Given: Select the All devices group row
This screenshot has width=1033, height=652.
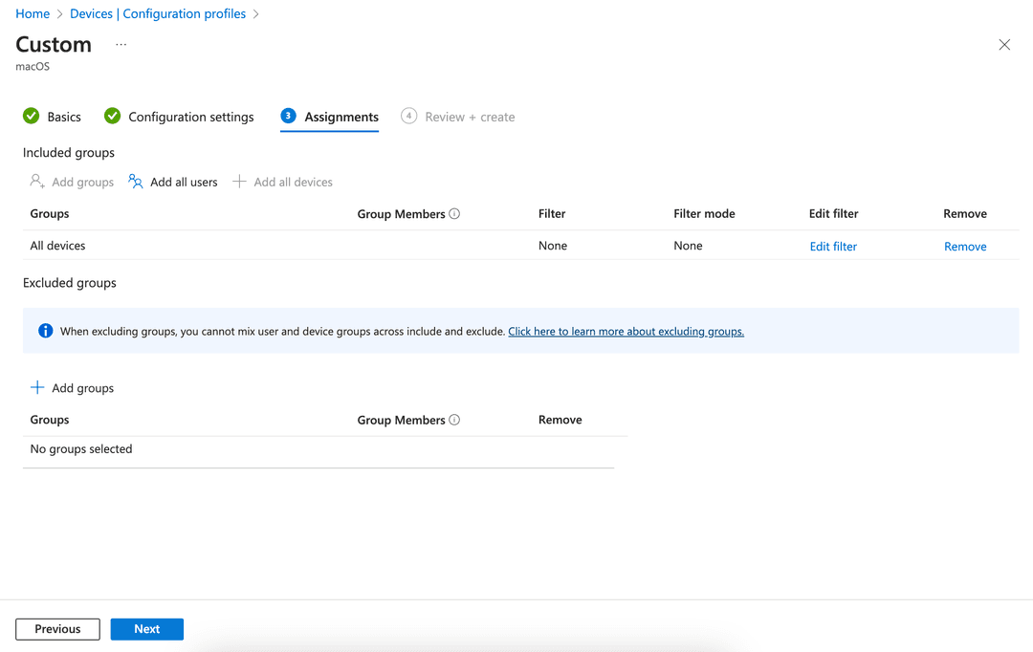Looking at the screenshot, I should 59,246.
